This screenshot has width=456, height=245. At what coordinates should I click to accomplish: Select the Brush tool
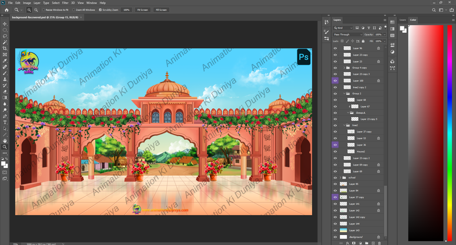pos(5,73)
